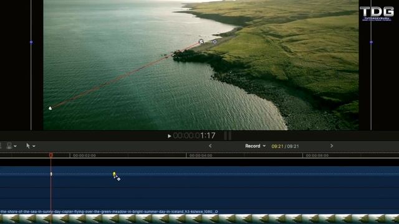The image size is (399, 224).
Task: Click the 09:21 / 09:21 duration readout
Action: point(285,146)
